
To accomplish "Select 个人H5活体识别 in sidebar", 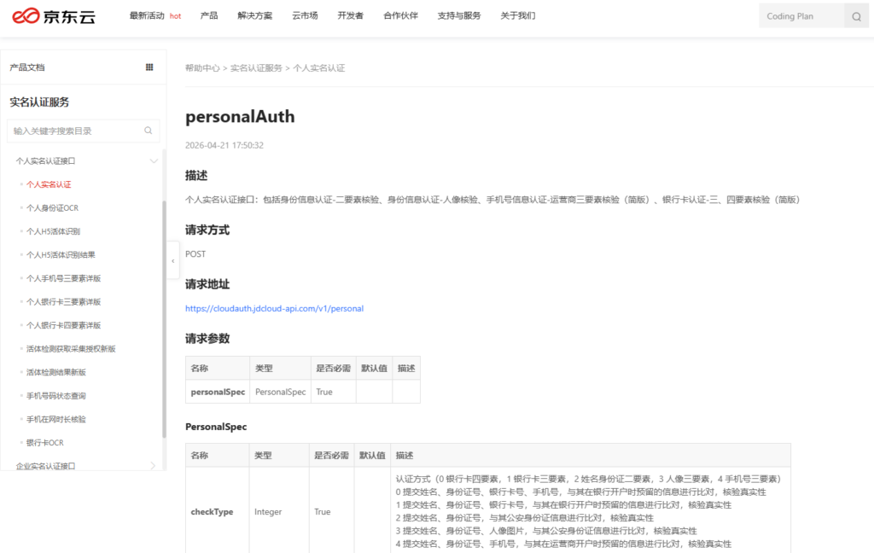I will (53, 231).
